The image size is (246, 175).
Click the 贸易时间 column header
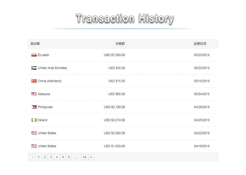[200, 44]
